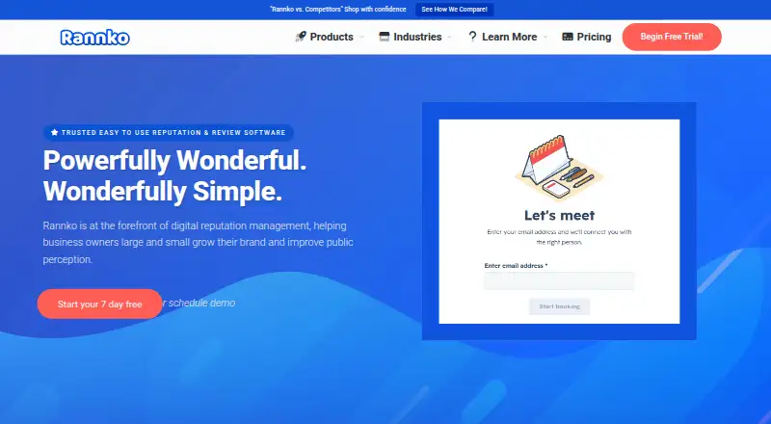Open the Products menu
Image resolution: width=771 pixels, height=424 pixels.
(x=332, y=37)
